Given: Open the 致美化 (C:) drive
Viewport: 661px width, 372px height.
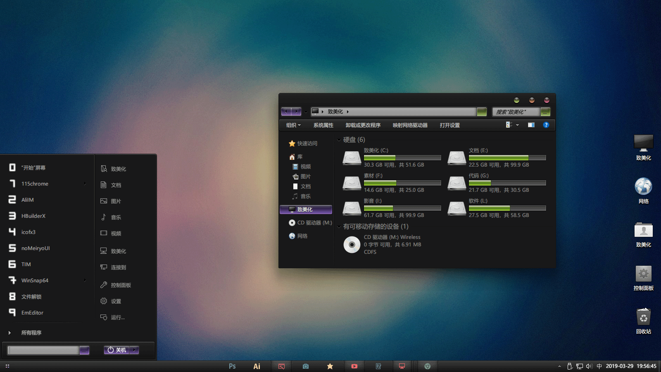Looking at the screenshot, I should 352,158.
